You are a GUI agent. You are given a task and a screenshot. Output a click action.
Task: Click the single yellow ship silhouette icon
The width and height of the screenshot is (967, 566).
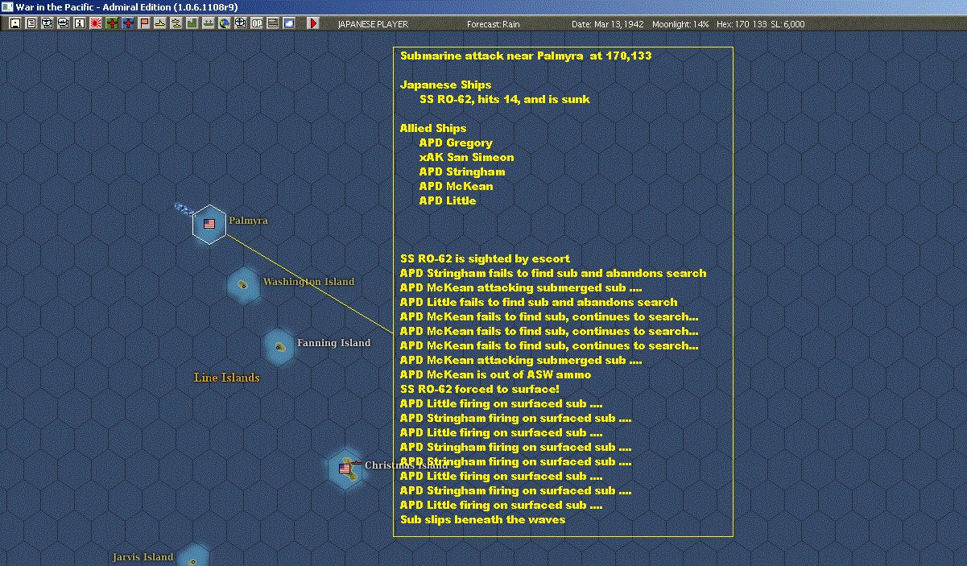(160, 23)
